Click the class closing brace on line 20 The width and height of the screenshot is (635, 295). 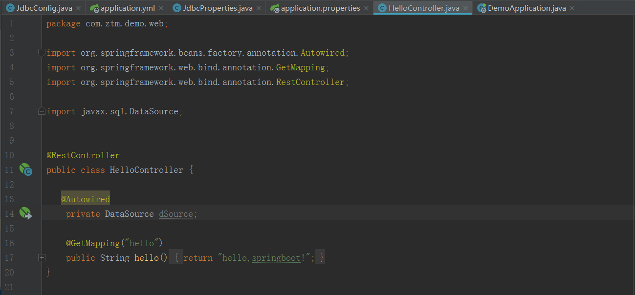(48, 272)
